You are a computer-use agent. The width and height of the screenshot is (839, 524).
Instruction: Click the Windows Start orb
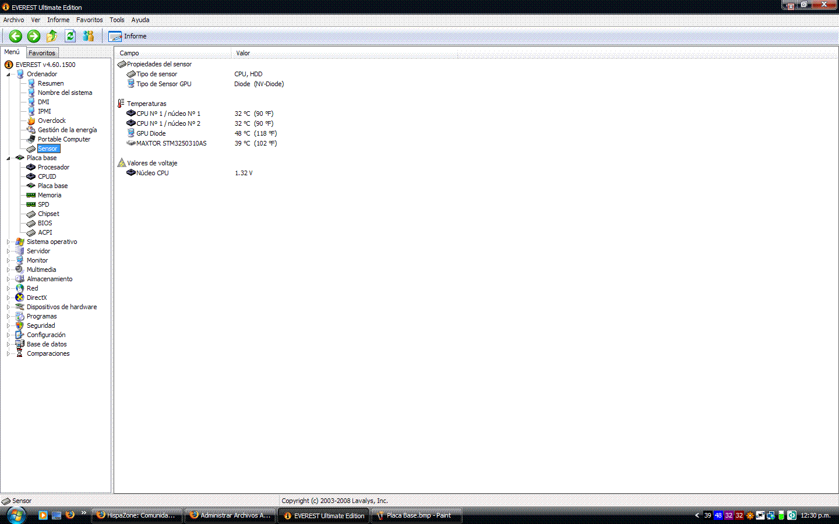tap(16, 515)
